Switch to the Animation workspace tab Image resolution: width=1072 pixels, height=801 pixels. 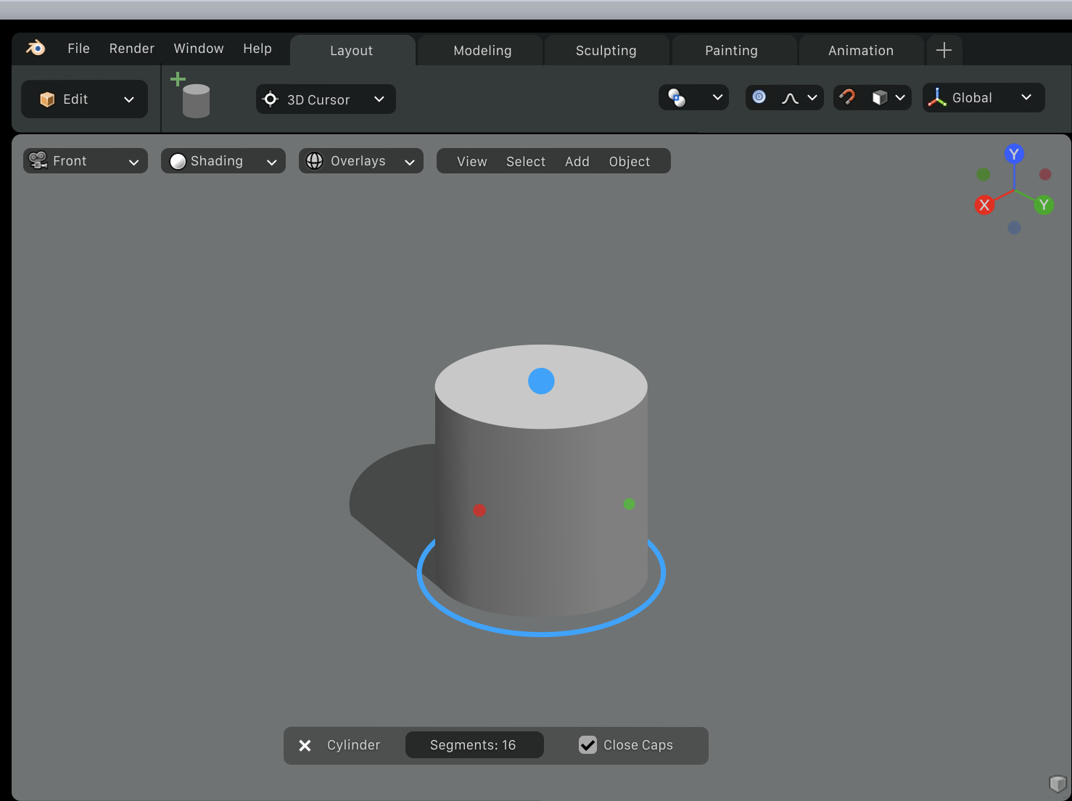[x=861, y=50]
